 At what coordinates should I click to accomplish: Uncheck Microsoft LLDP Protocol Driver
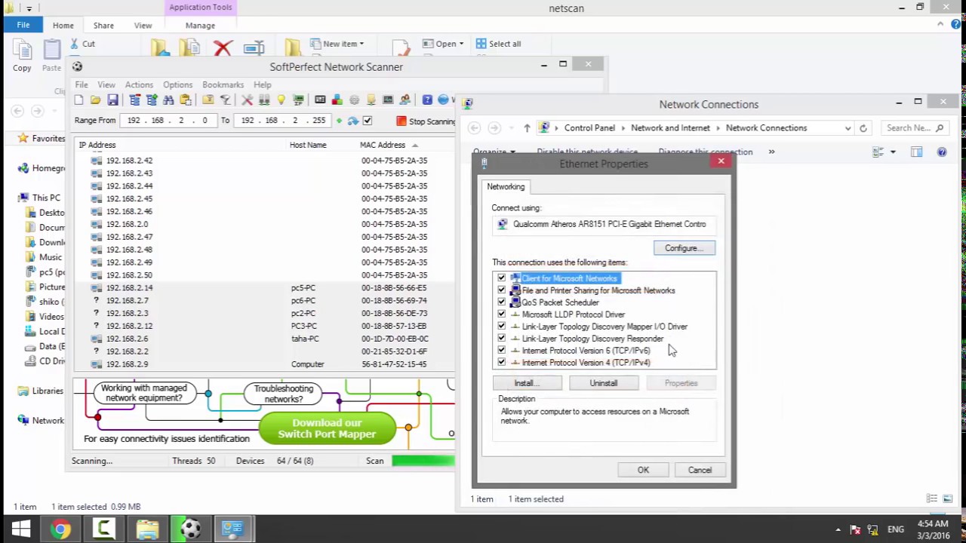[501, 314]
